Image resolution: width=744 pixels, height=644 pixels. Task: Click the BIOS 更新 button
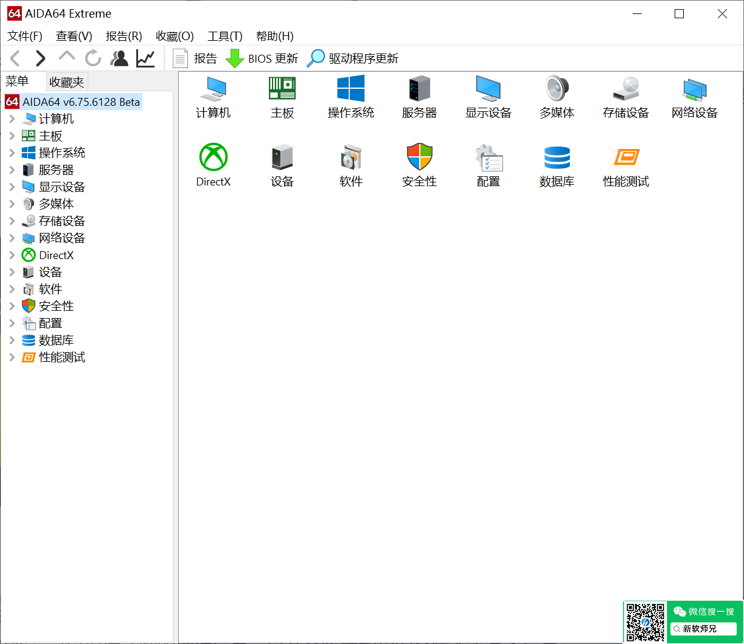coord(262,58)
